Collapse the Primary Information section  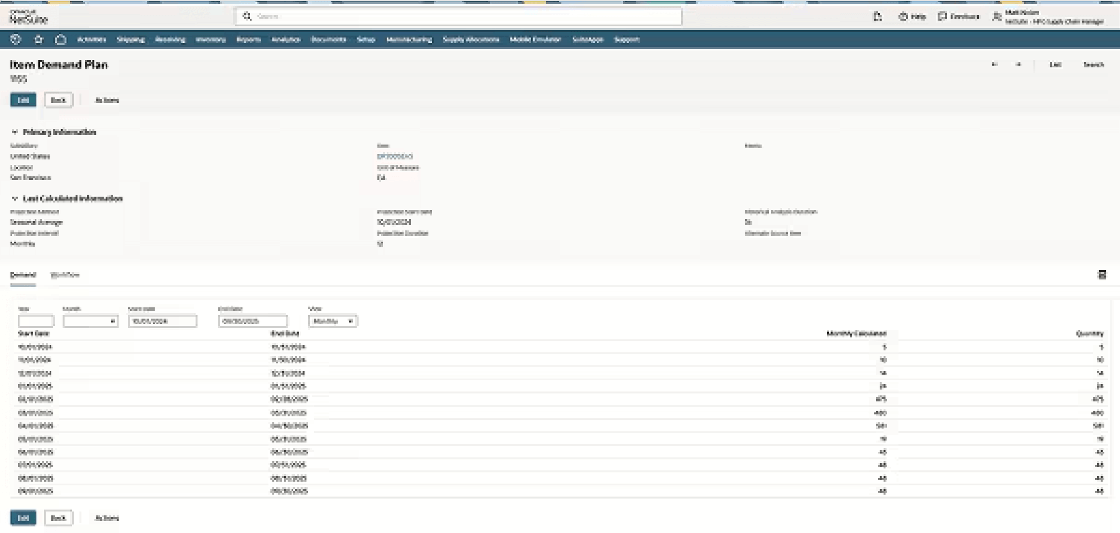(x=15, y=132)
